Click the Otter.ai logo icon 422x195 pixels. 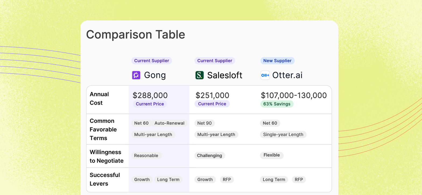(265, 75)
